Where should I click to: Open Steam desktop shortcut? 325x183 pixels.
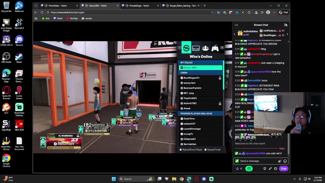[19, 58]
